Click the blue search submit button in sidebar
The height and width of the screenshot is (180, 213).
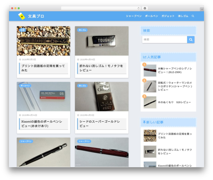pyautogui.click(x=191, y=40)
